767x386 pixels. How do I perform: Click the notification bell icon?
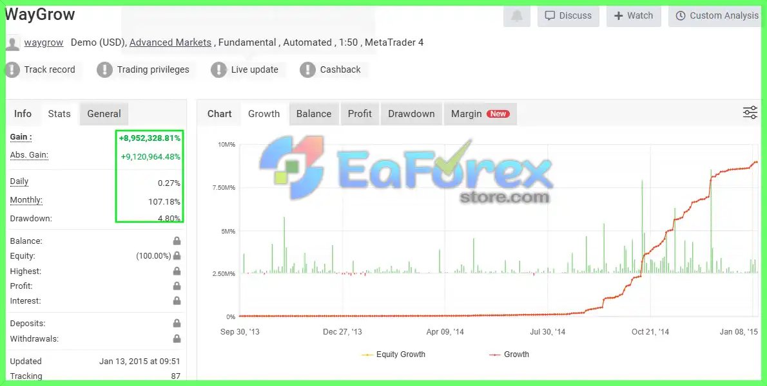coord(516,16)
